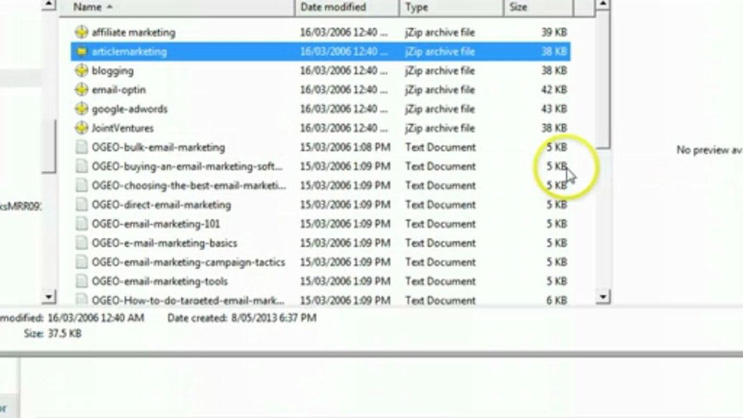Screen dimensions: 743x418
Task: Click the 39 KB size of affiliate marketing
Action: [x=554, y=33]
